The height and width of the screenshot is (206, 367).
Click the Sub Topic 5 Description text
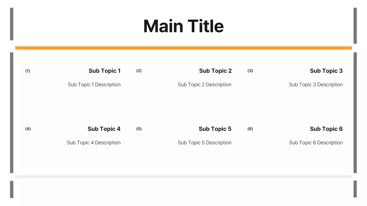click(x=205, y=142)
